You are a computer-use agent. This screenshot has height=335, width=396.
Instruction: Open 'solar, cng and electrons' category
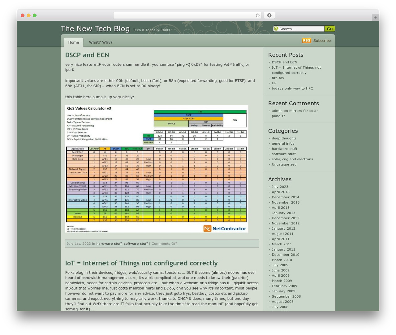pyautogui.click(x=292, y=159)
